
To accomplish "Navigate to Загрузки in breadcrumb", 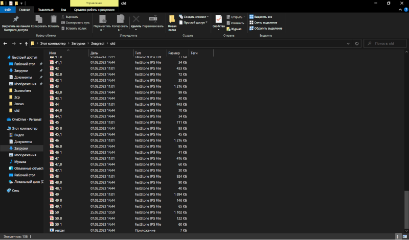I will point(78,44).
